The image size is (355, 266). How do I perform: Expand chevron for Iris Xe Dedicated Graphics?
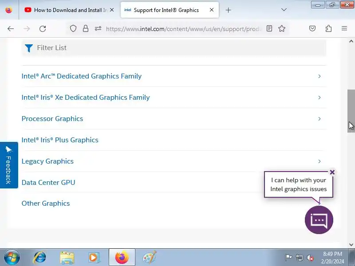pyautogui.click(x=319, y=98)
